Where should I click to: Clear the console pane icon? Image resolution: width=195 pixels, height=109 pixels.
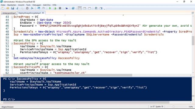point(32,8)
